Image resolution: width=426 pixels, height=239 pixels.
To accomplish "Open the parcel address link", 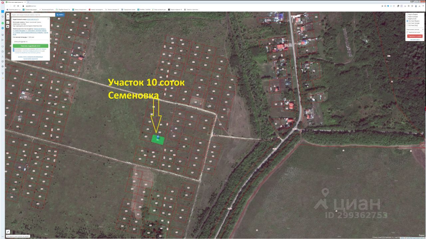I will [x=31, y=31].
